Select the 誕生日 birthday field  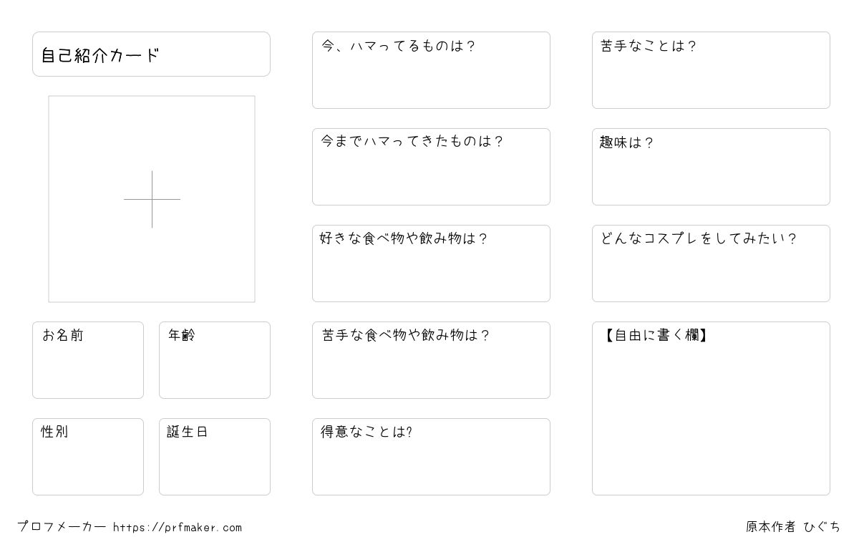coord(215,457)
